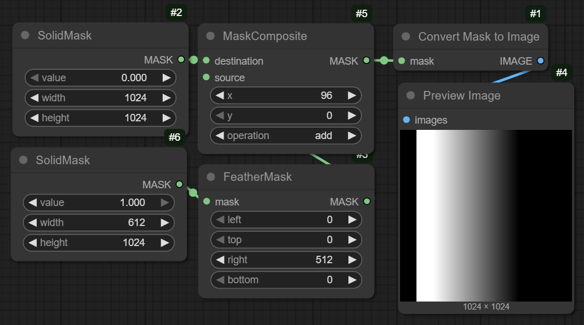Click the lower SolidMask width 612 field
The image size is (584, 325).
click(99, 223)
